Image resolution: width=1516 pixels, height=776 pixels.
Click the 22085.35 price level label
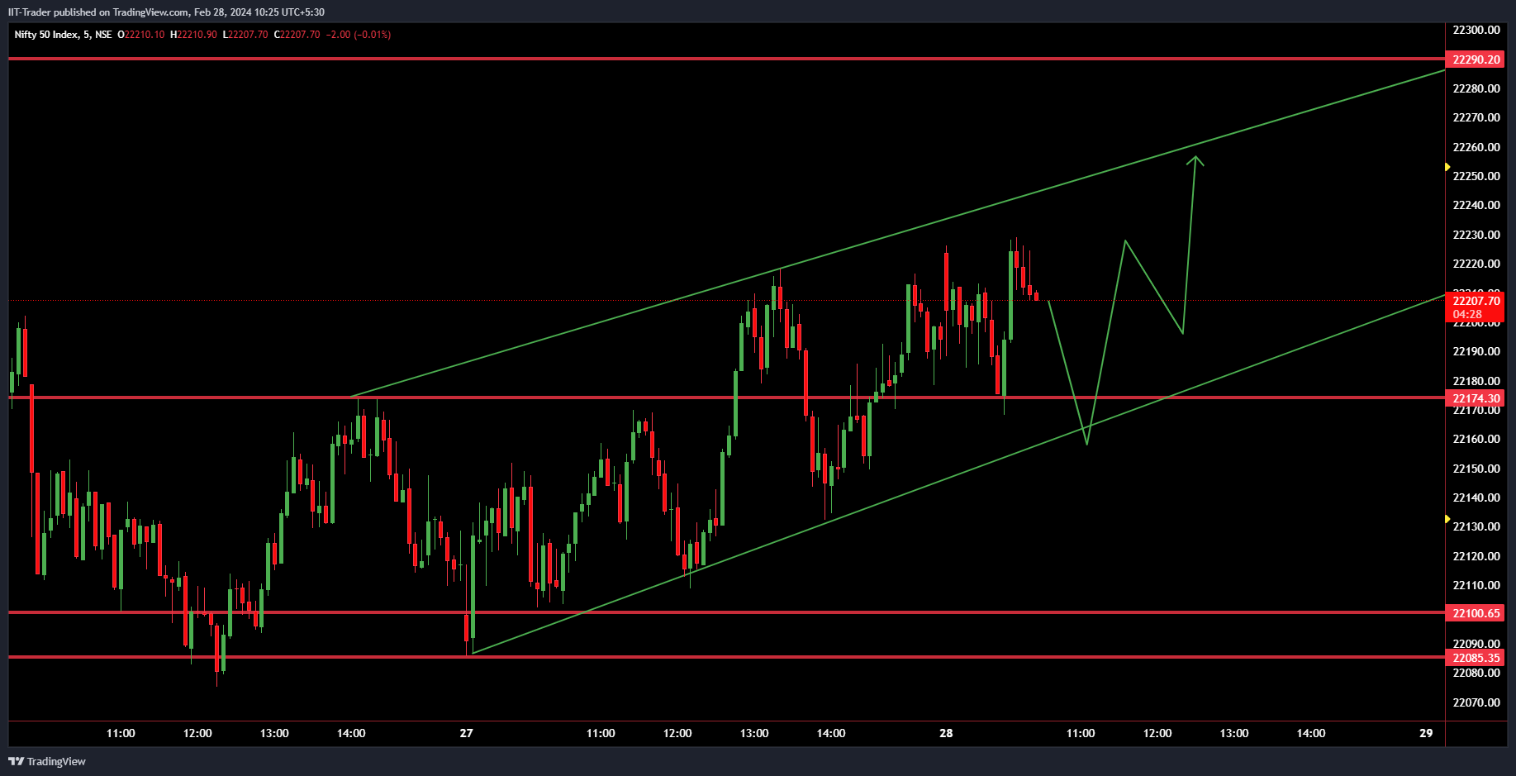(x=1475, y=658)
